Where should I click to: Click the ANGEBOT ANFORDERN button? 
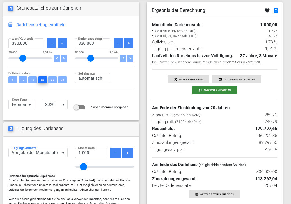point(214,90)
